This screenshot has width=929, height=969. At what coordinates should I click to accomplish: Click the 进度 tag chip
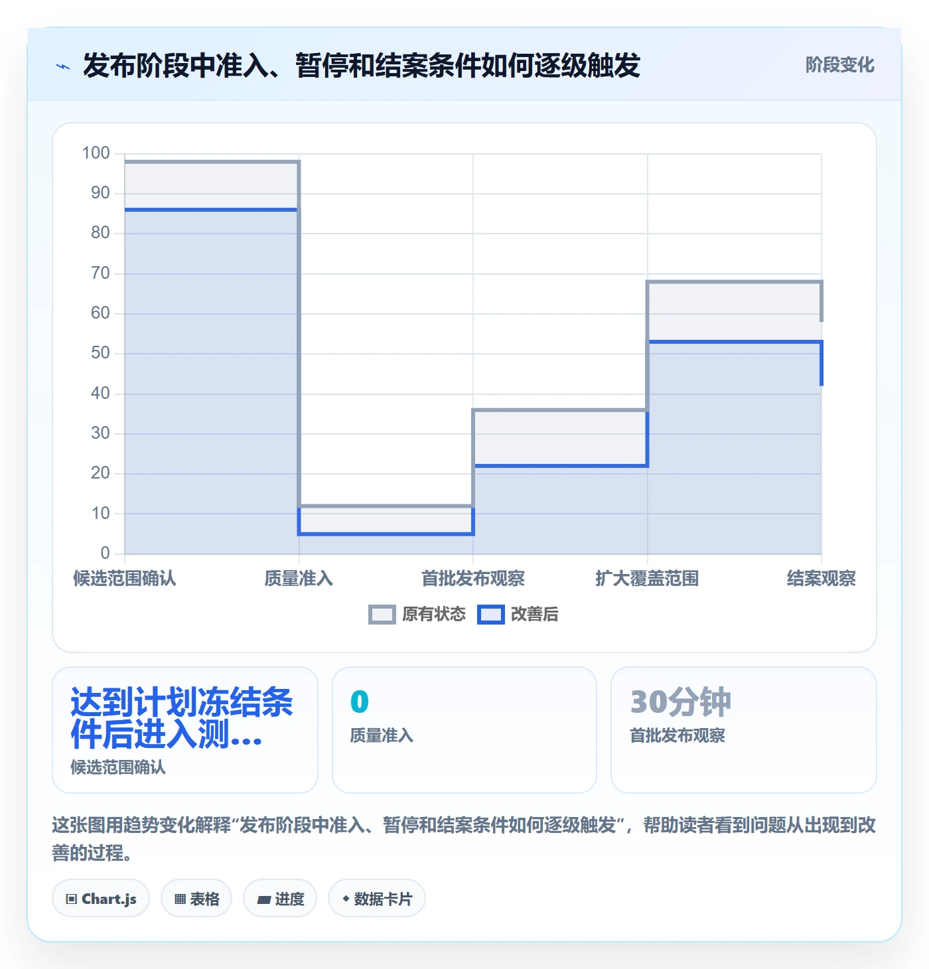[280, 899]
